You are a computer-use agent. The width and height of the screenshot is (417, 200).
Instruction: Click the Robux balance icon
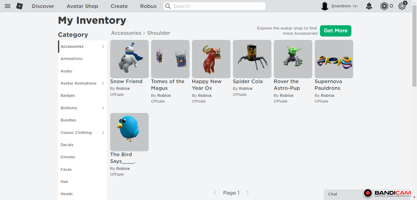point(384,6)
